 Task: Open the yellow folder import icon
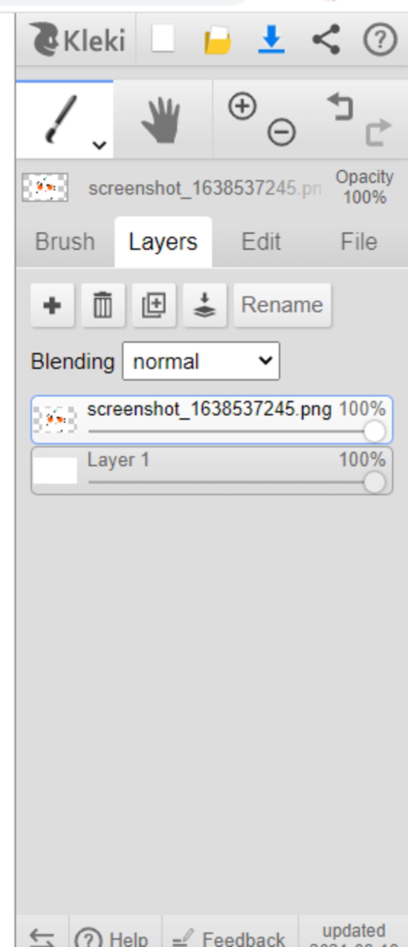pos(218,39)
